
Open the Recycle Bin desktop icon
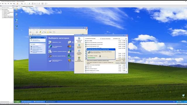183,96
